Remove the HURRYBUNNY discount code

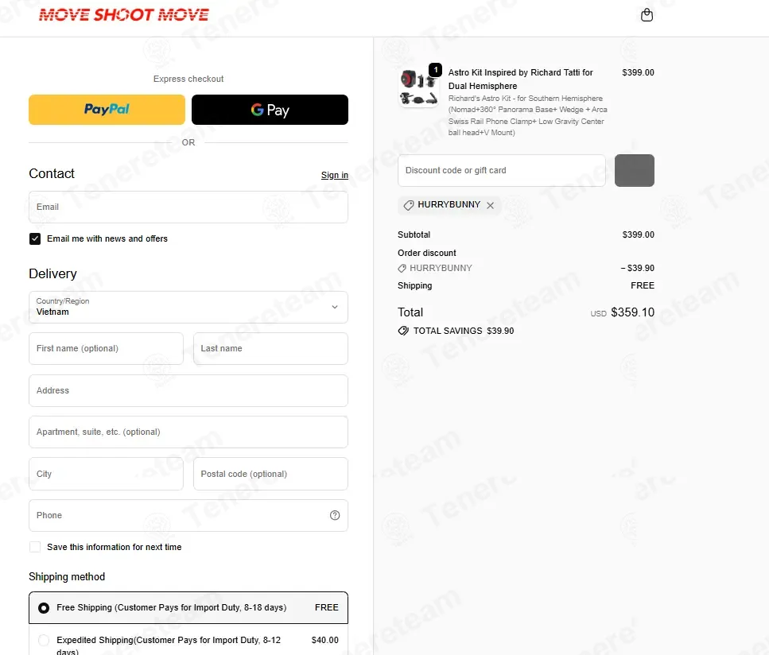(x=490, y=205)
